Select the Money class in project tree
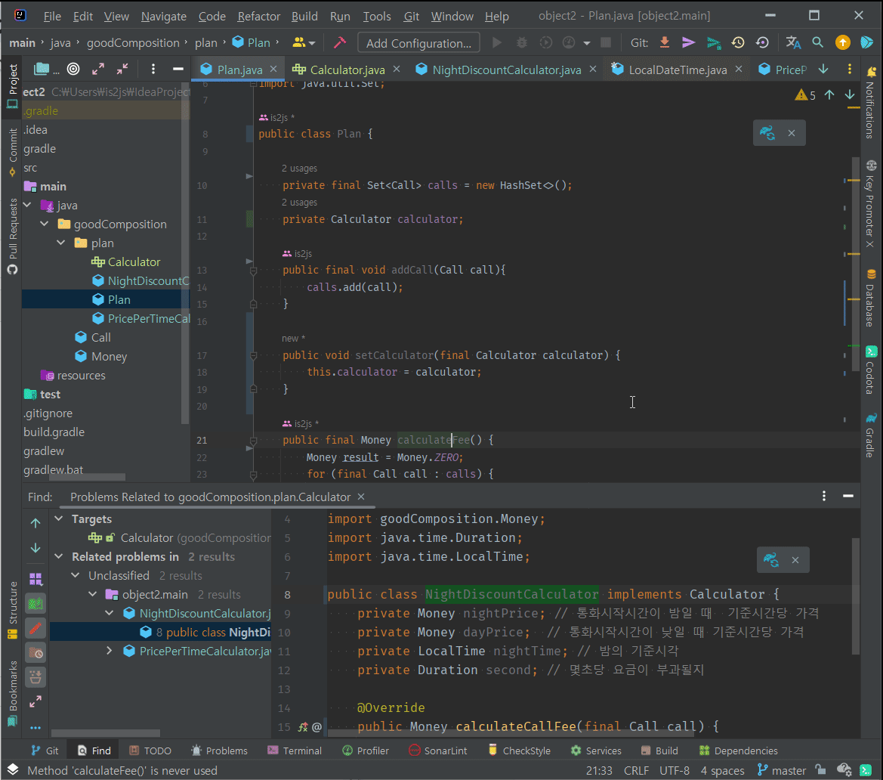The width and height of the screenshot is (883, 780). point(109,357)
